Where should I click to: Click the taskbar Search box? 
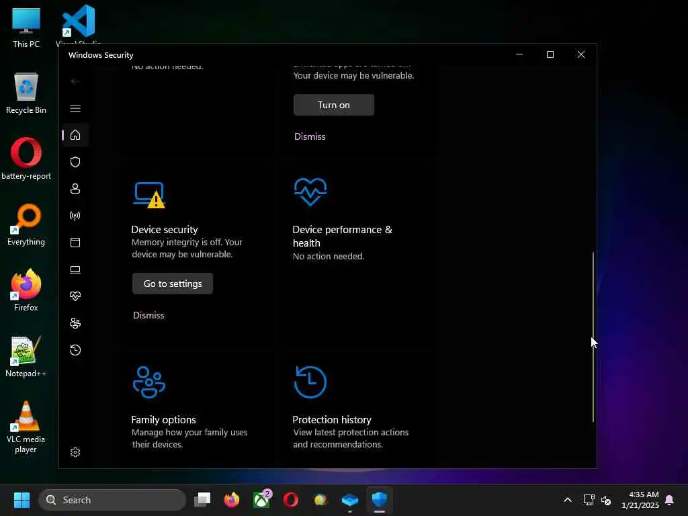[112, 500]
